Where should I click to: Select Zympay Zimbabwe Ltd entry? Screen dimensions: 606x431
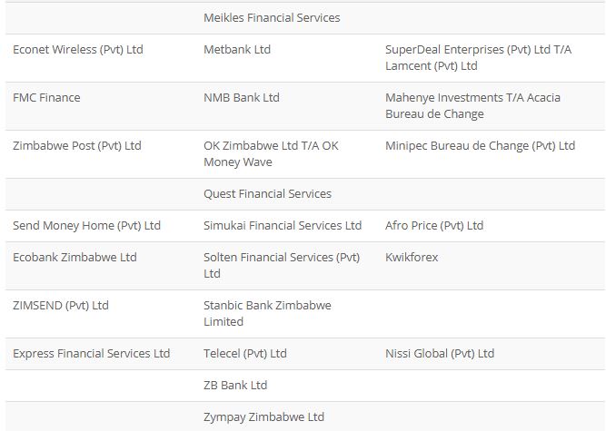tap(263, 417)
